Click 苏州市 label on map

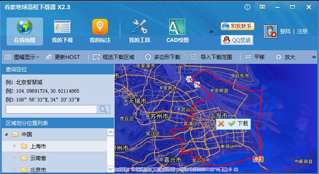click(x=159, y=116)
